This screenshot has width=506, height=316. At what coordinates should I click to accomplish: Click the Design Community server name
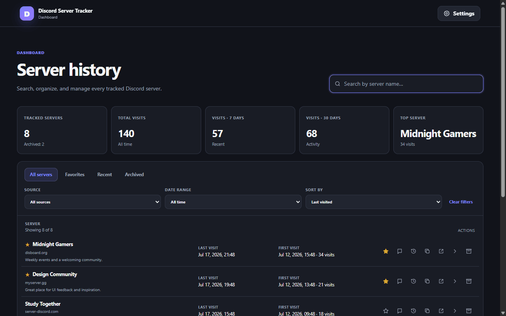(x=55, y=274)
